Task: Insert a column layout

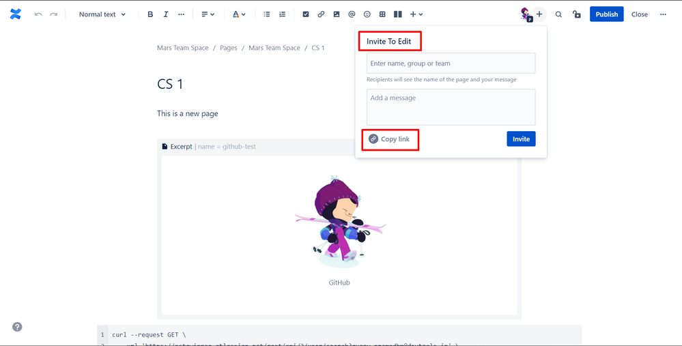Action: point(397,14)
